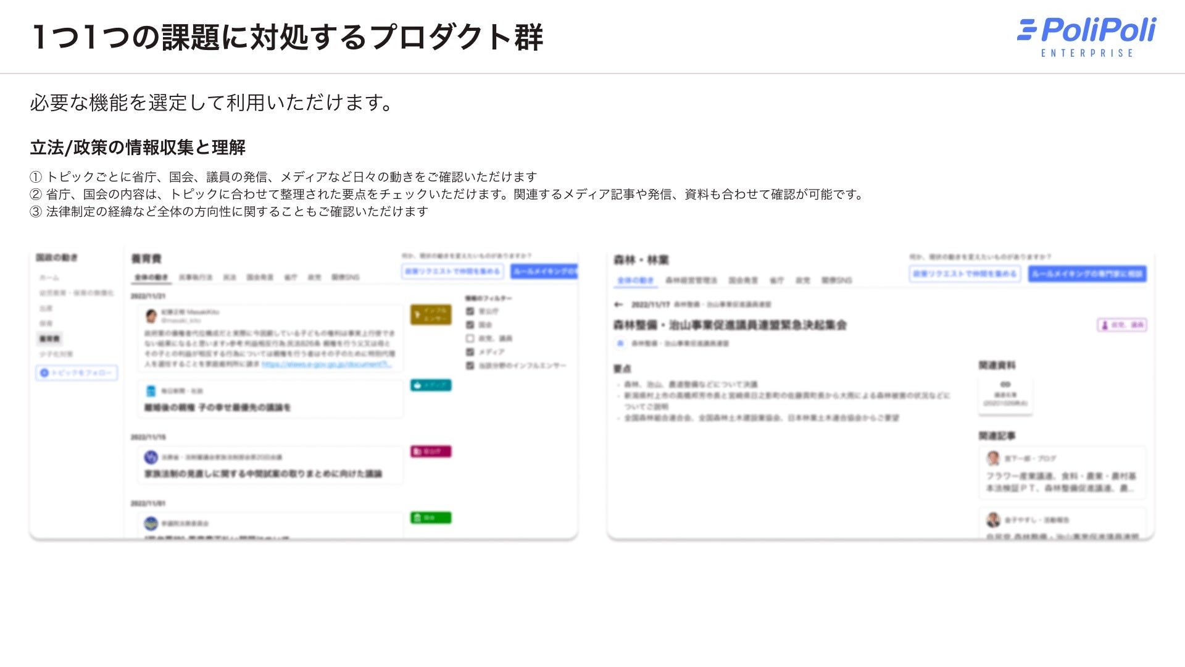
Task: Click the teal Media category badge
Action: tap(431, 385)
